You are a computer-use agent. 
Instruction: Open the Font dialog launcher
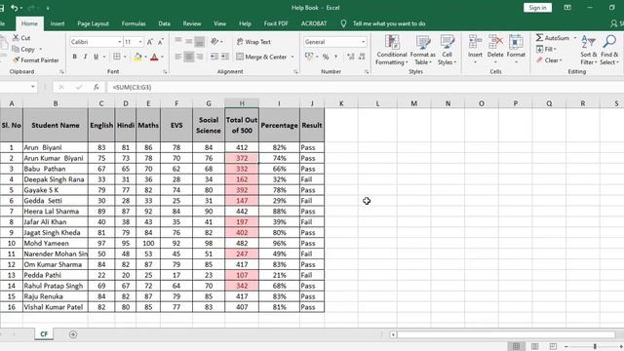click(165, 72)
